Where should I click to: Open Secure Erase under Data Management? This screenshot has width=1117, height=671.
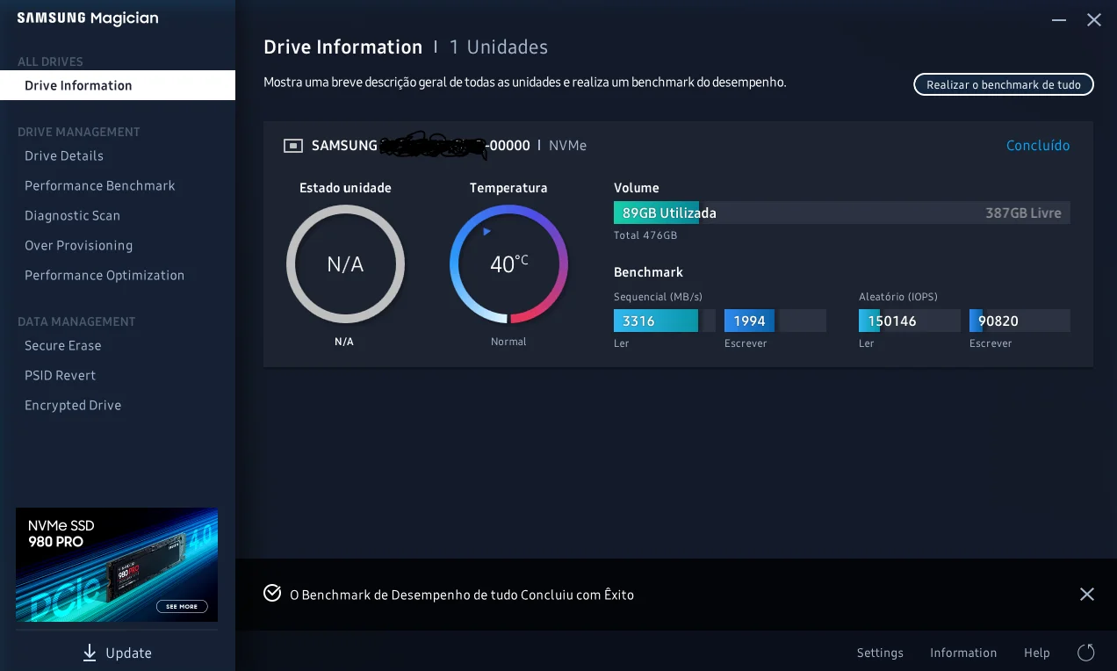pos(62,345)
